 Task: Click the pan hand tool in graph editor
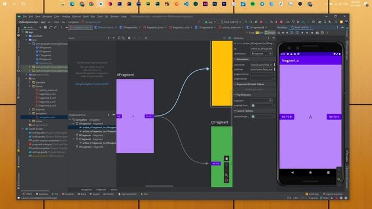tap(226, 158)
